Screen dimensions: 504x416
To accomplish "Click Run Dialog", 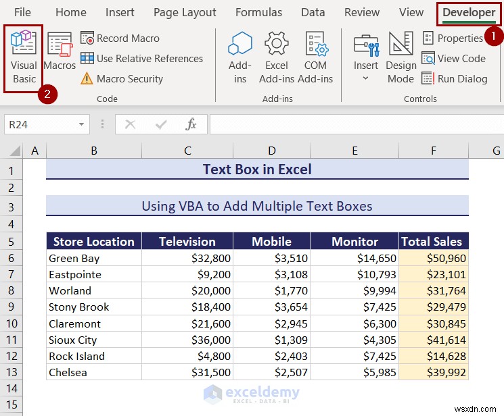I will point(455,78).
